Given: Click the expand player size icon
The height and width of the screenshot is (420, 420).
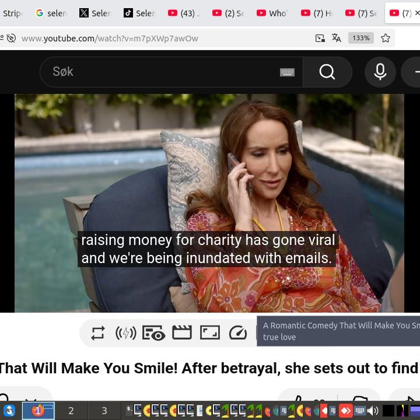Looking at the screenshot, I should (210, 332).
